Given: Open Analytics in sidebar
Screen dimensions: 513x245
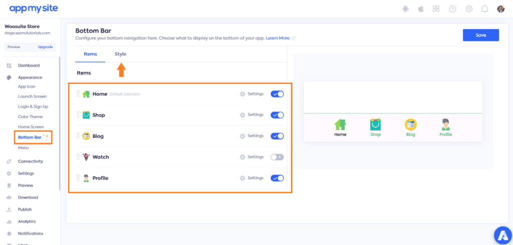Looking at the screenshot, I should coord(27,221).
